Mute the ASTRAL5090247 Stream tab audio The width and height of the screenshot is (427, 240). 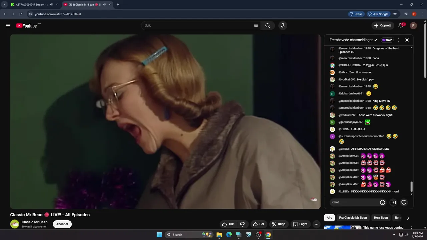click(51, 5)
